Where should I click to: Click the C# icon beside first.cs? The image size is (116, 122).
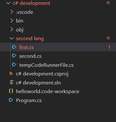(x=14, y=47)
